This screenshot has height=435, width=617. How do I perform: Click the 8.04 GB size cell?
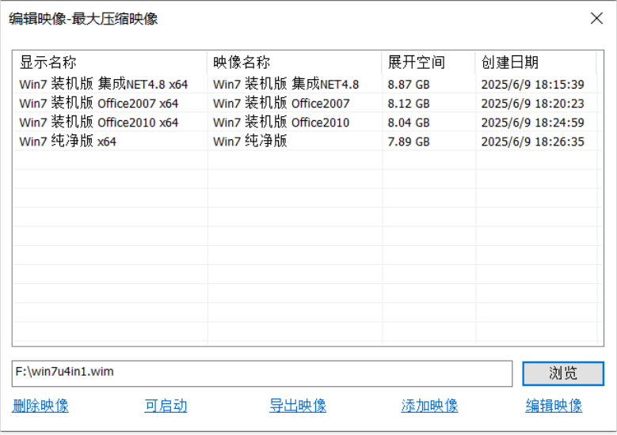pos(409,123)
